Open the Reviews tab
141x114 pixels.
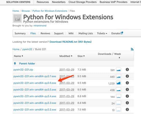45,33
